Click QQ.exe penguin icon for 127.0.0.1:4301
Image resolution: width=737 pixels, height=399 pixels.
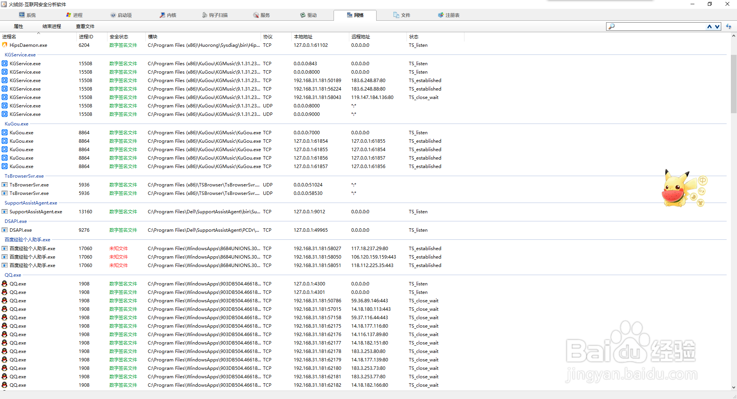(5, 292)
